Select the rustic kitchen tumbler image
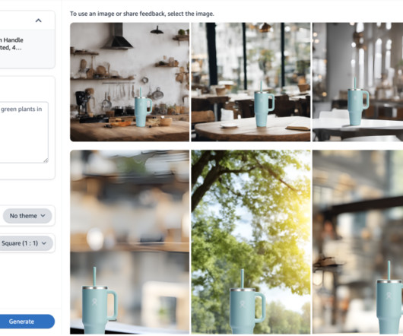Image resolution: width=403 pixels, height=336 pixels. (x=130, y=82)
